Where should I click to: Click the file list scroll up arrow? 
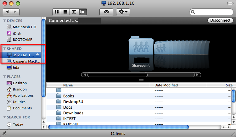pyautogui.click(x=233, y=117)
